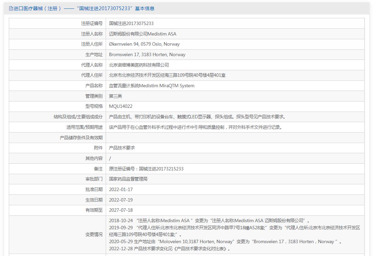Select the 注册人住所 label

click(92, 44)
